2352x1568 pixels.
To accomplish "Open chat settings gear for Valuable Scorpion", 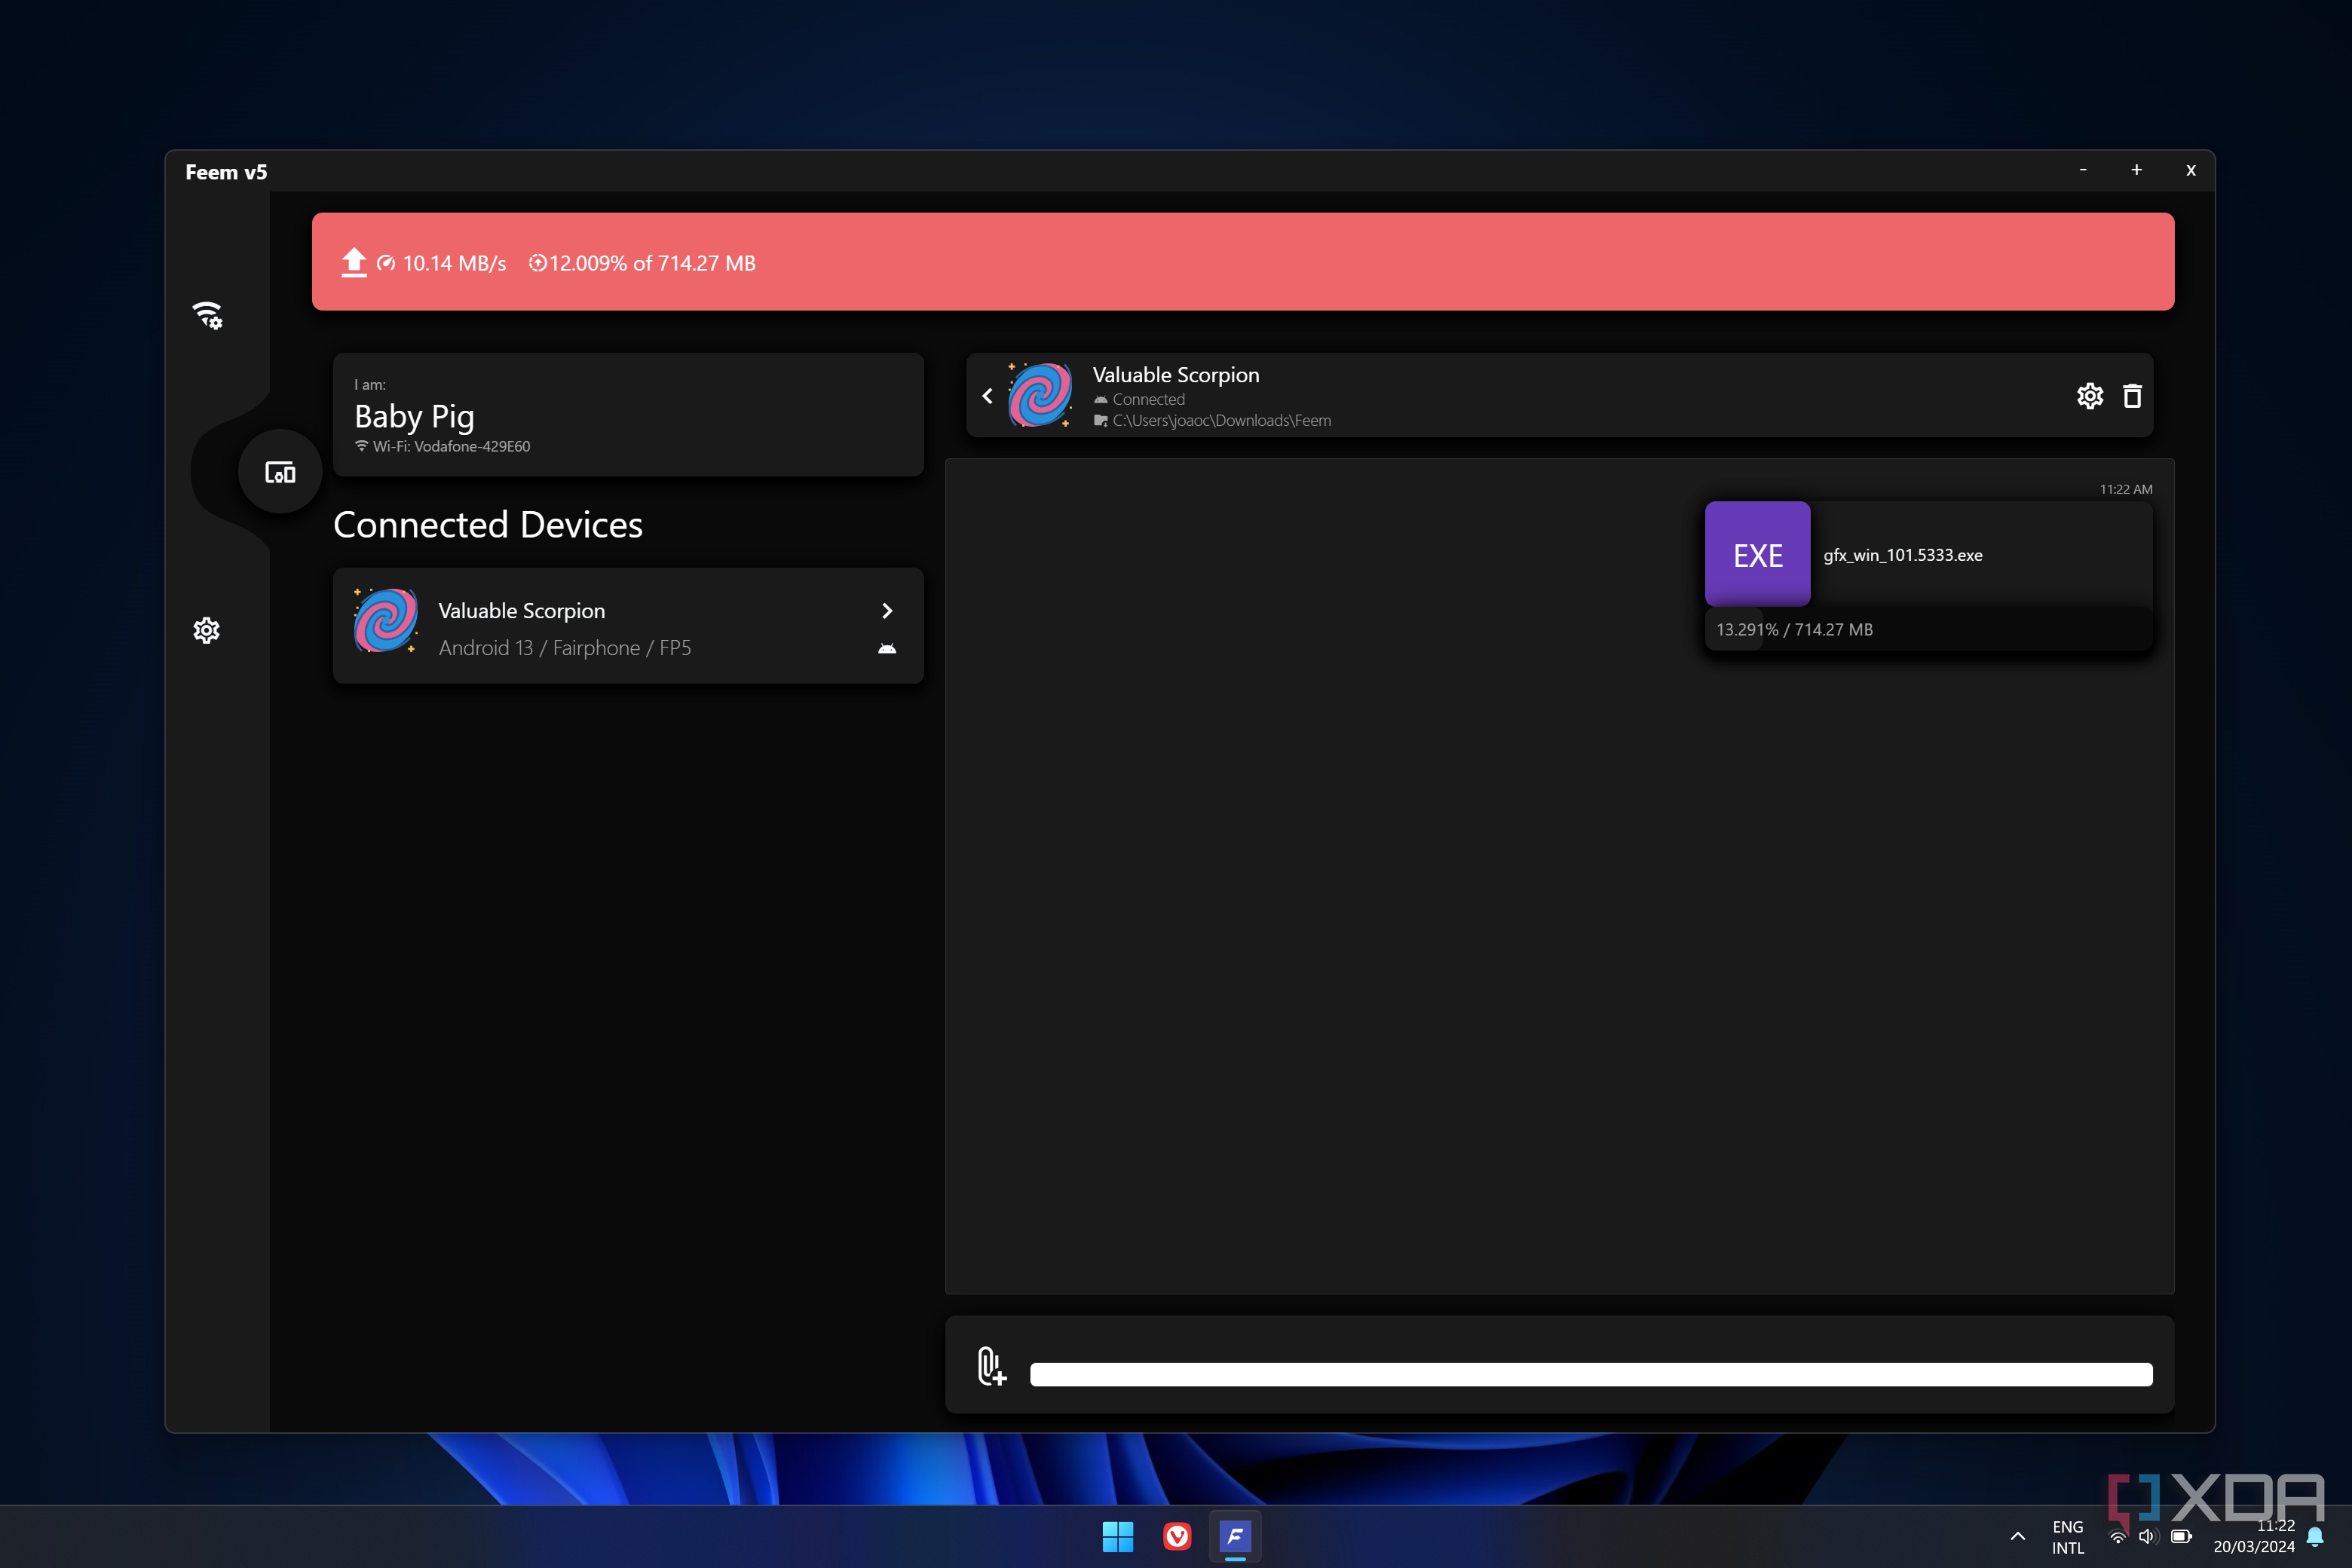I will pos(2089,396).
